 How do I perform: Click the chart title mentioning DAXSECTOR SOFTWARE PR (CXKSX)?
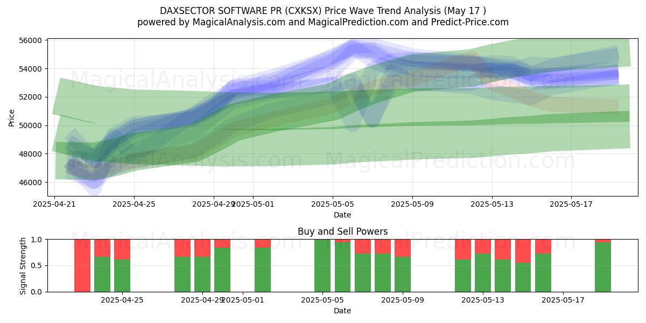(x=323, y=11)
